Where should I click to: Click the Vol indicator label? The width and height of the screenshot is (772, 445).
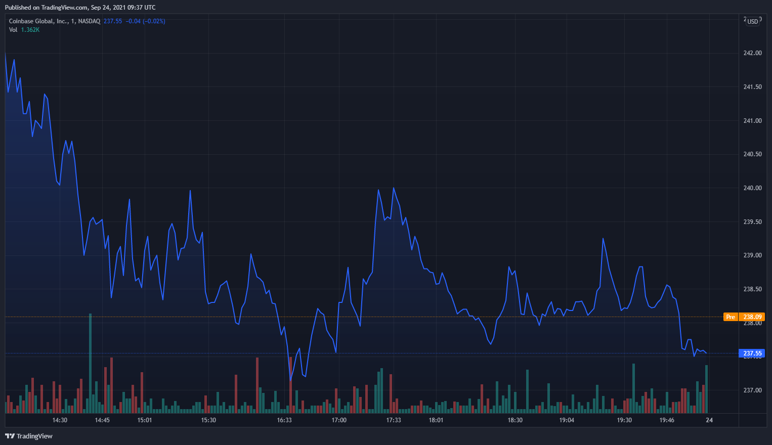12,30
